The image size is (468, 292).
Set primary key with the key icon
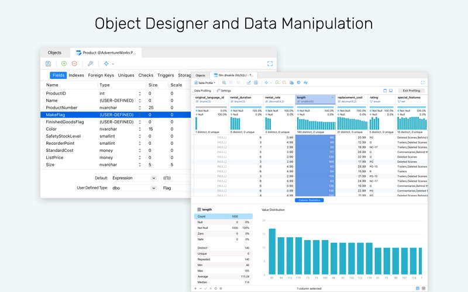(x=90, y=64)
